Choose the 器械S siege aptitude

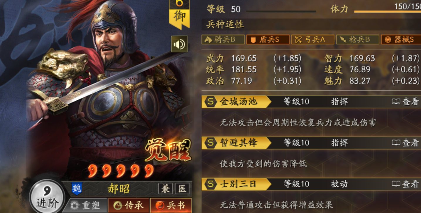(401, 39)
